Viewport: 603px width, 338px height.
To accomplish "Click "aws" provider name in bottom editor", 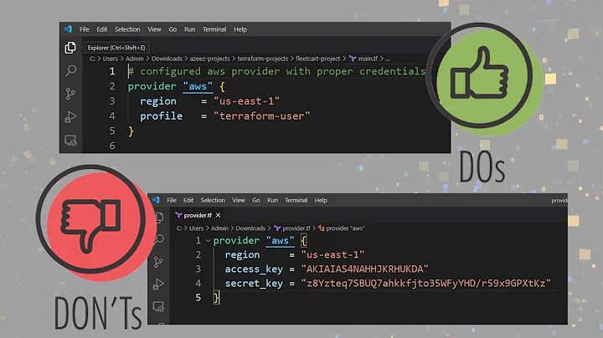I will pyautogui.click(x=280, y=241).
